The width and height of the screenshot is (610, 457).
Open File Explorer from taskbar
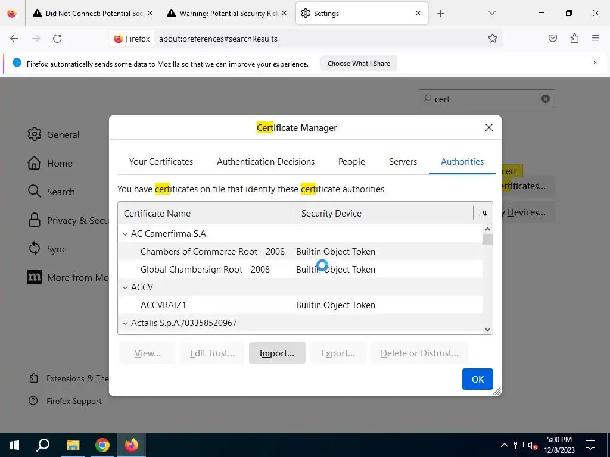73,445
